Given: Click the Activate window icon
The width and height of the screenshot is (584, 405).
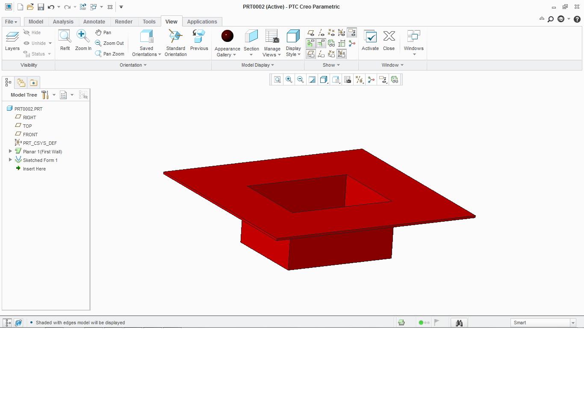Looking at the screenshot, I should coord(370,36).
